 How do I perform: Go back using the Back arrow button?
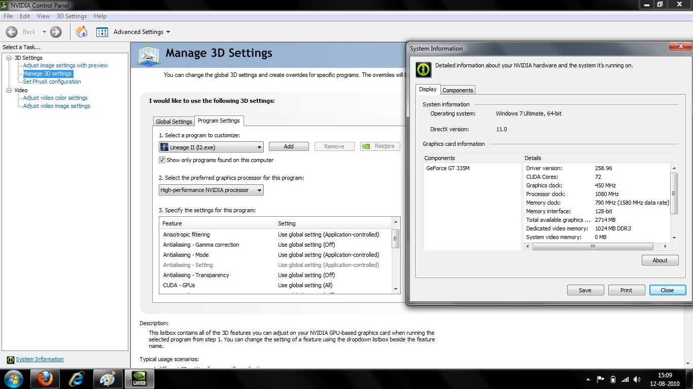click(x=11, y=32)
